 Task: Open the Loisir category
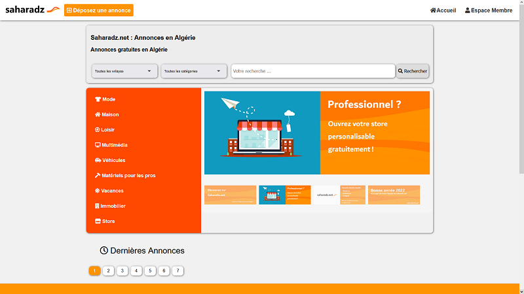tap(105, 129)
